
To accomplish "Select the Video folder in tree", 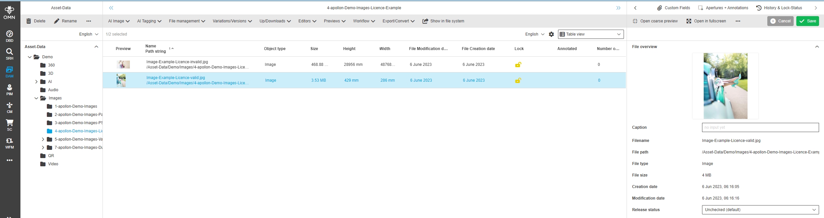I will pos(53,164).
